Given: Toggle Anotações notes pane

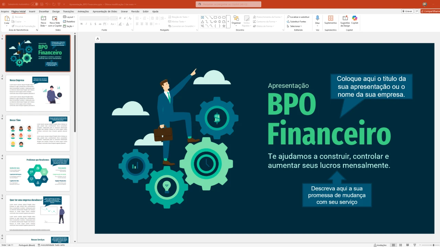Looking at the screenshot, I should [x=380, y=245].
